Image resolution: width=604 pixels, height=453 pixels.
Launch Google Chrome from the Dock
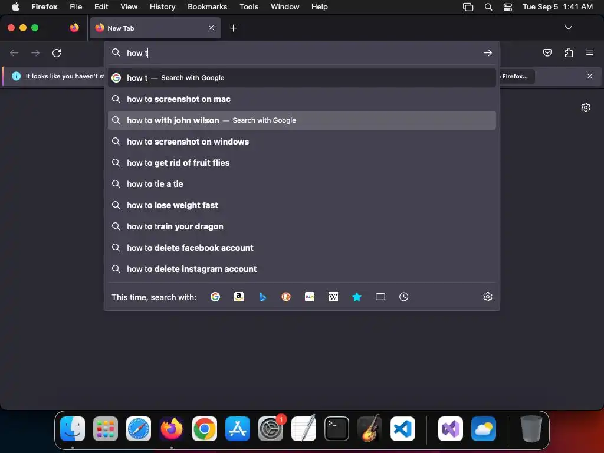click(205, 428)
